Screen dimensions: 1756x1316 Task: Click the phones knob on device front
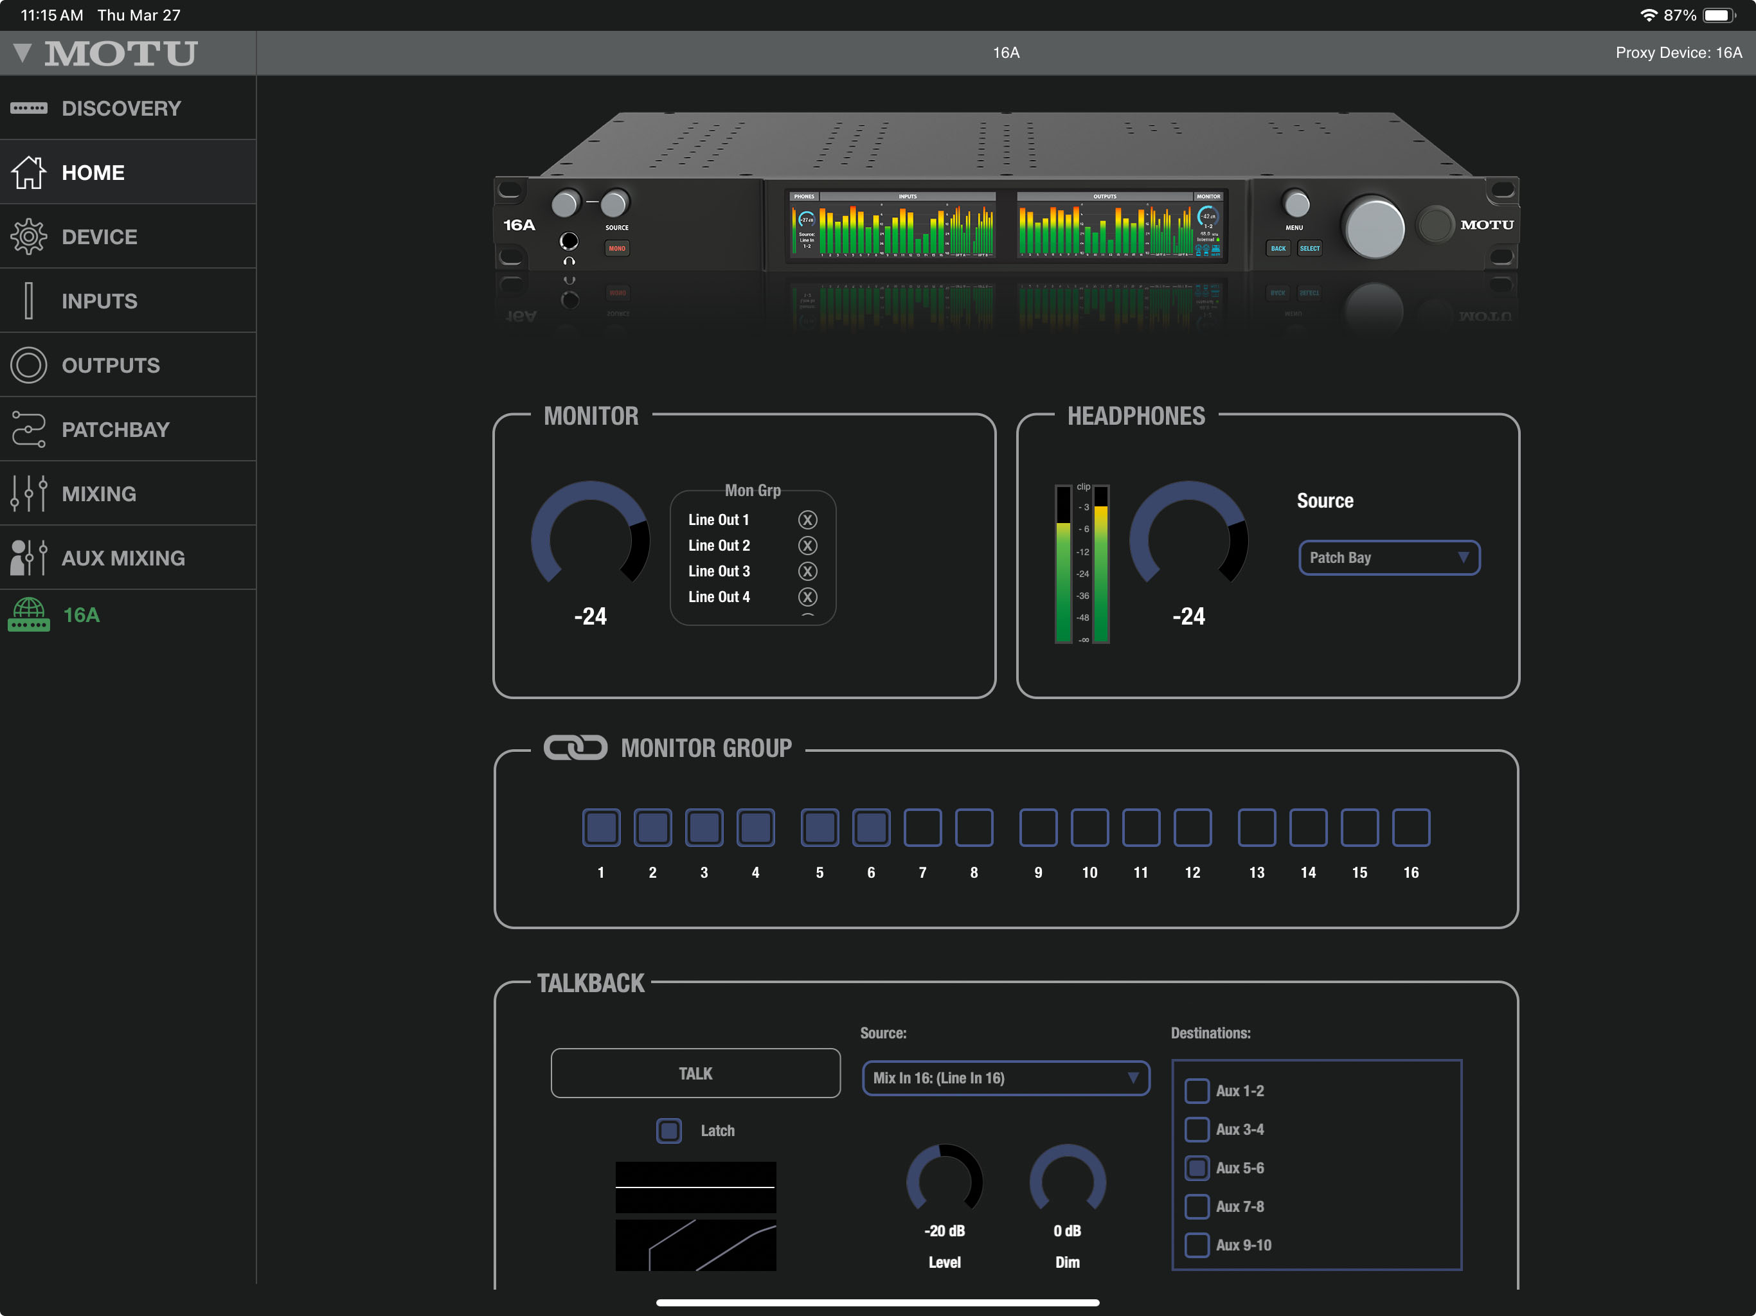point(565,204)
